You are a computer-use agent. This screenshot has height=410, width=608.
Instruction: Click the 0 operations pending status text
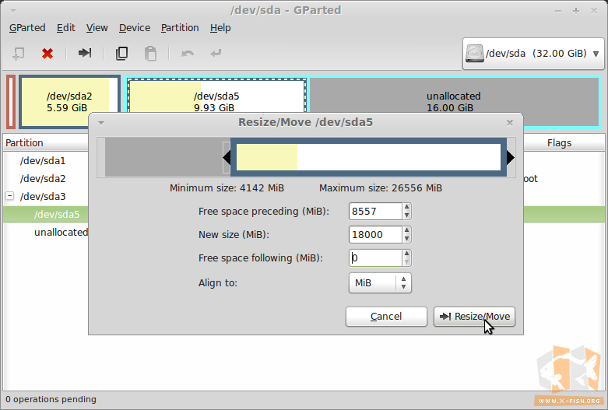click(51, 399)
